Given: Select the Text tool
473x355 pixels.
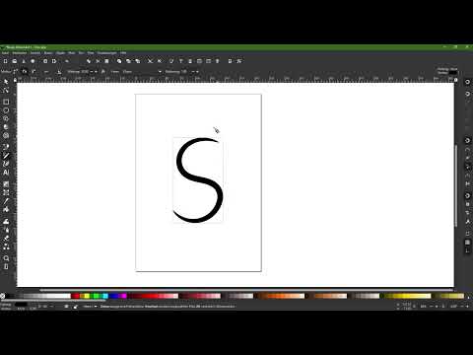Looking at the screenshot, I should click(x=6, y=172).
